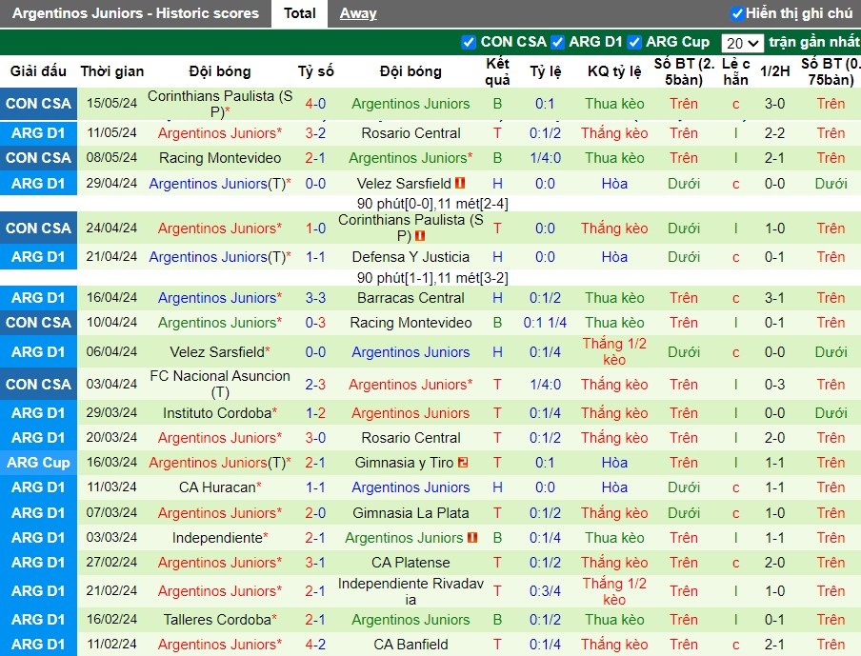This screenshot has width=861, height=656.
Task: Click the card icon next to Gimnasia y Tiro
Action: pos(463,462)
